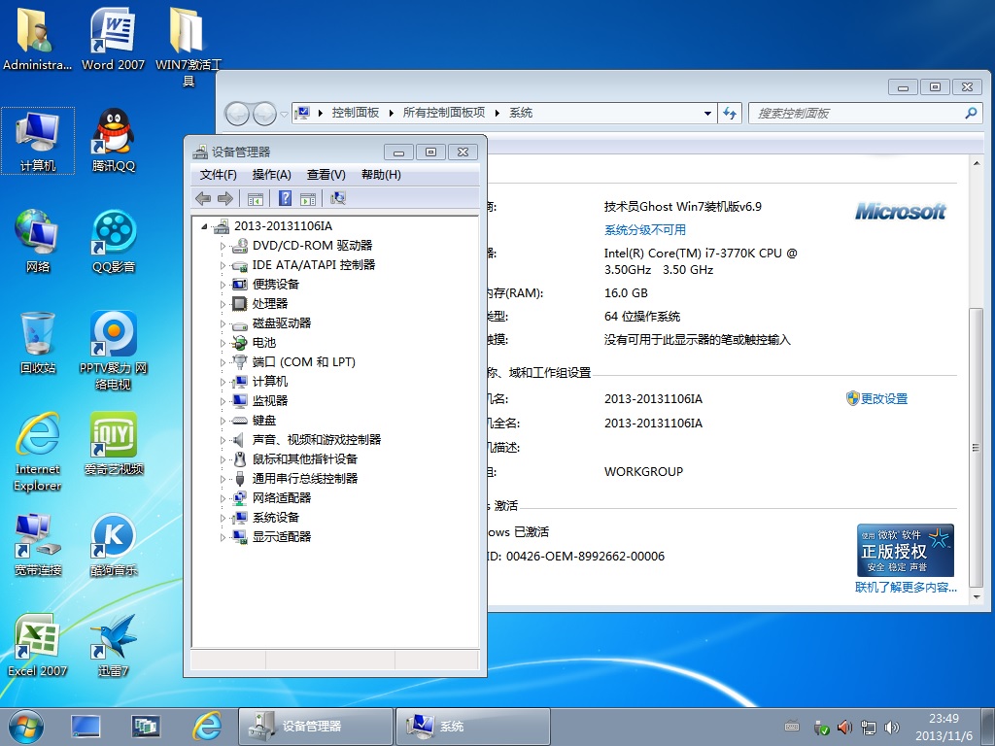Expand the 声音、视频和游戏控制器 node
Screen dimensions: 995x746
(223, 440)
